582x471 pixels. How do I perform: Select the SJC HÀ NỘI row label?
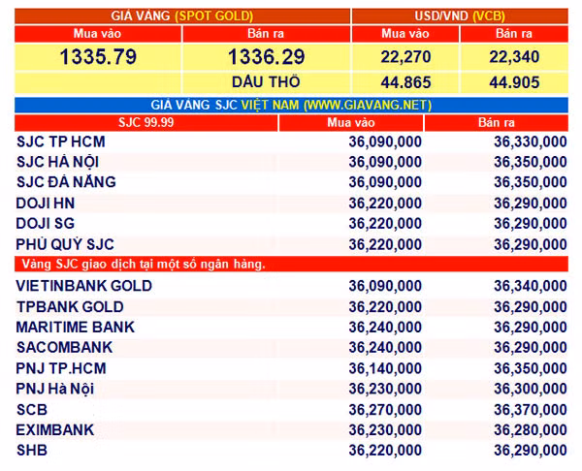click(x=57, y=162)
